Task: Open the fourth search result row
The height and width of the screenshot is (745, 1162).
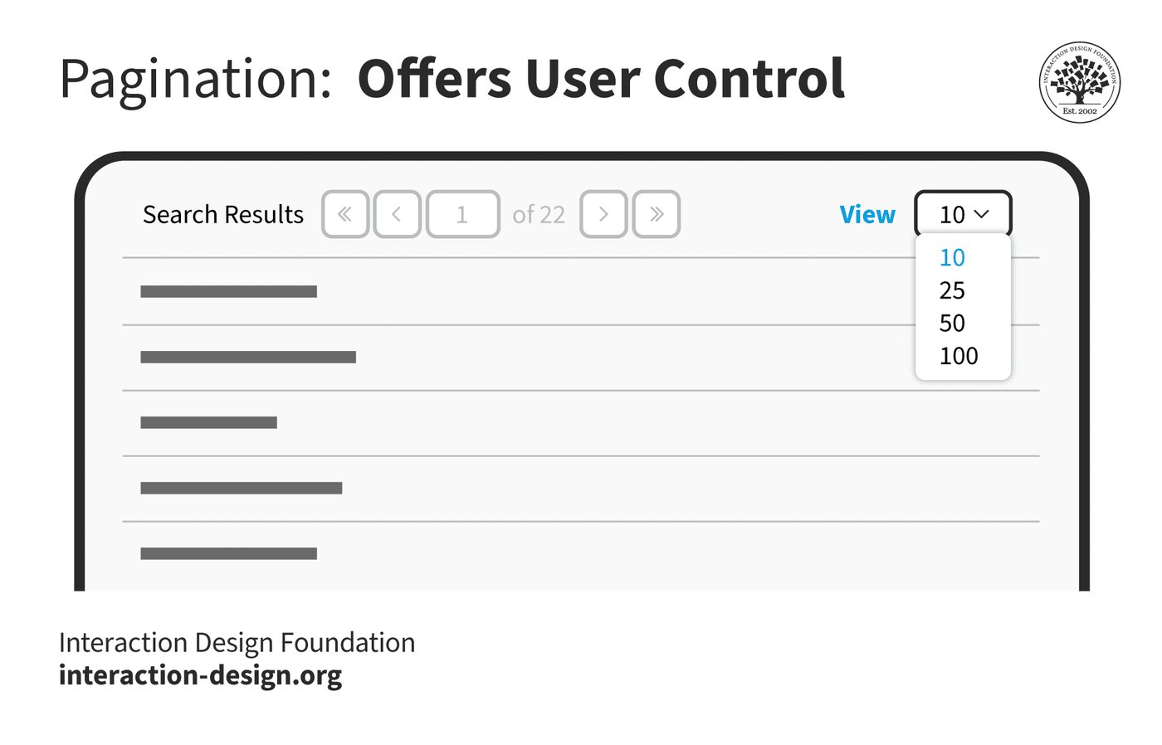Action: [581, 489]
